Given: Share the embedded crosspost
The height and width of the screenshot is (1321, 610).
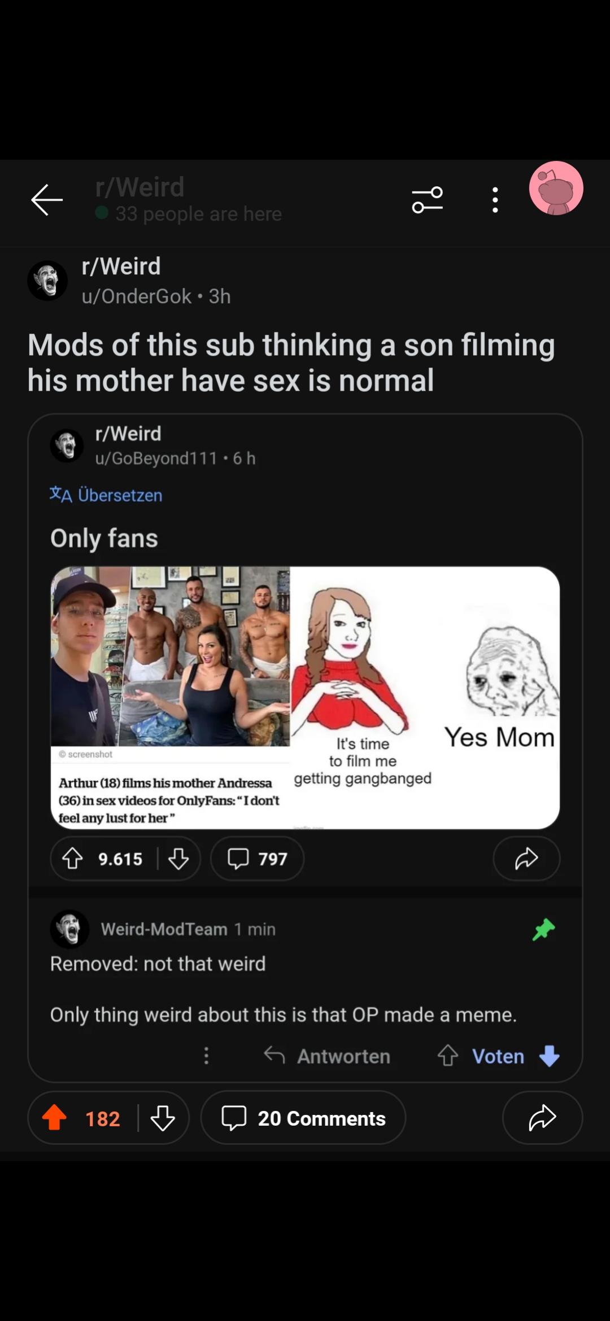Looking at the screenshot, I should (x=526, y=859).
